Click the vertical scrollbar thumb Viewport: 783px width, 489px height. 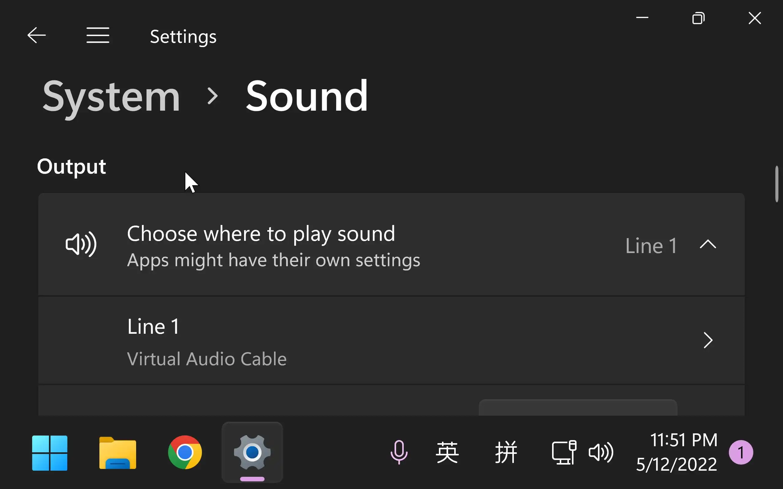click(777, 184)
